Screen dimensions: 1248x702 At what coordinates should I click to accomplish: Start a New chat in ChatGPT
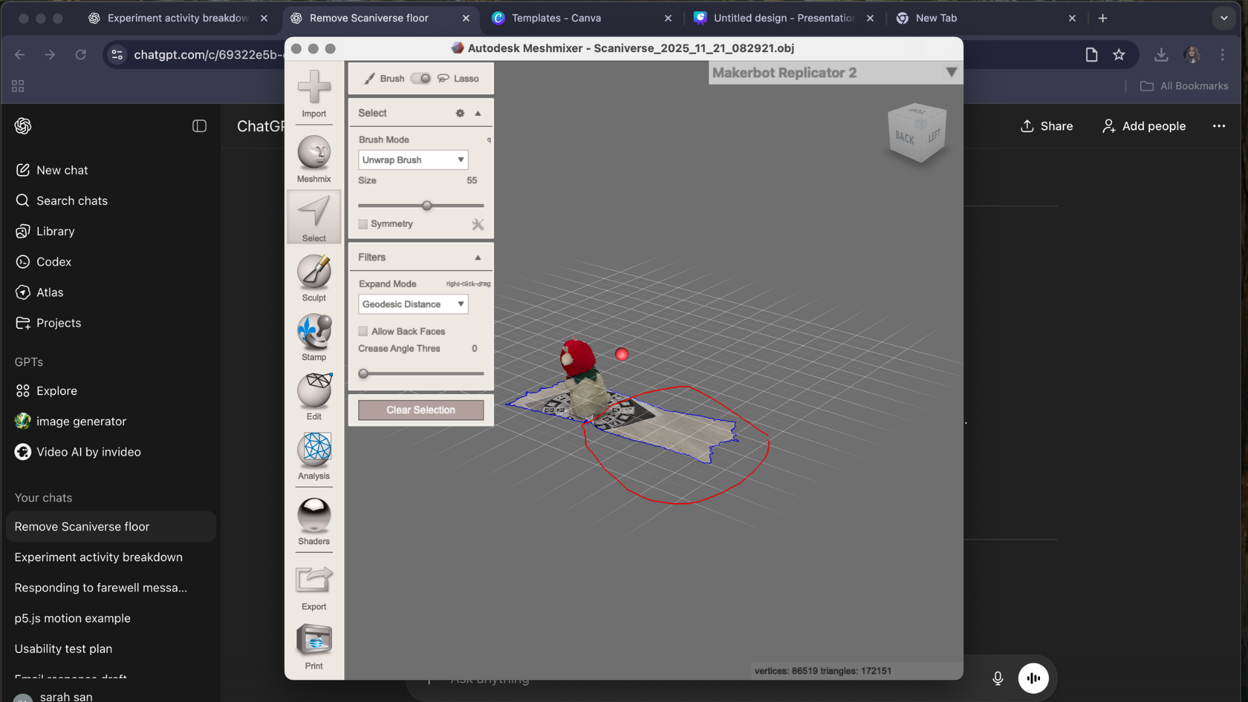62,170
